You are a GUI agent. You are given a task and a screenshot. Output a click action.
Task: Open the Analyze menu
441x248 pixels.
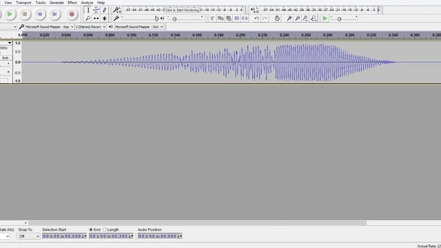pos(87,3)
